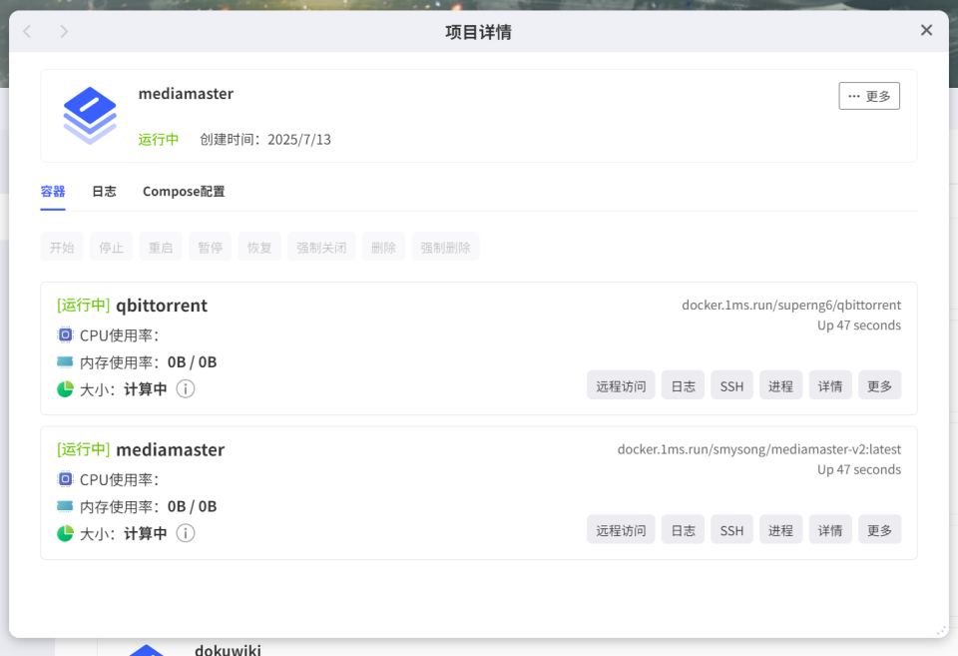Select the mediamaster container name in list
This screenshot has height=656, width=958.
point(171,449)
